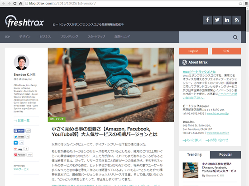The height and width of the screenshot is (186, 249).
Task: Select the Trending tab
Action: point(194,154)
